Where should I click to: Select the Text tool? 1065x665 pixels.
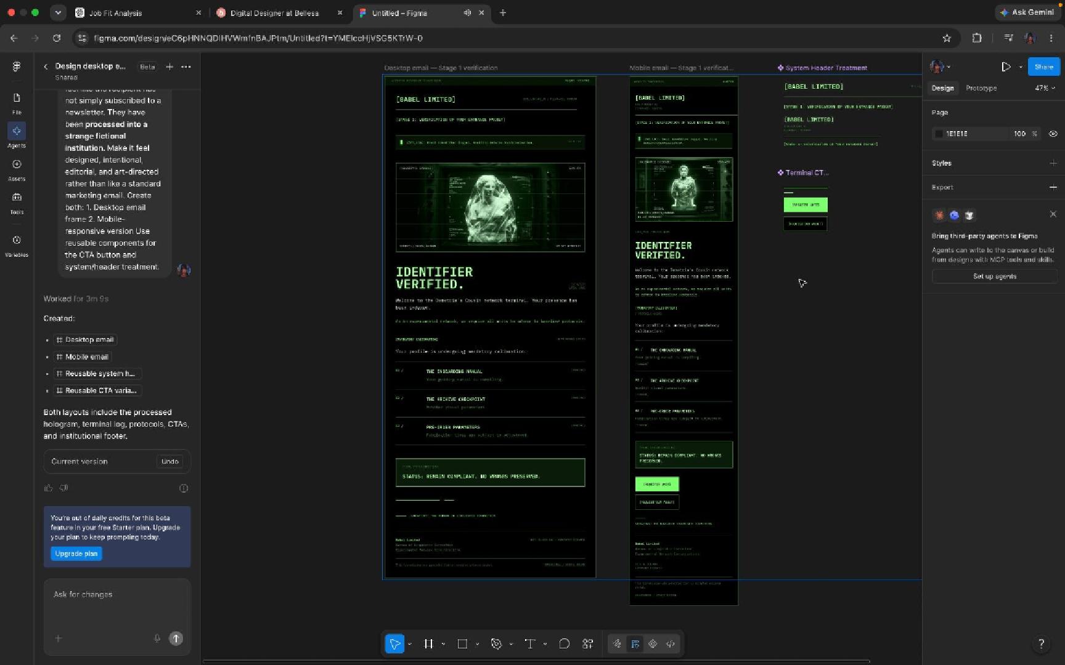[x=529, y=643]
